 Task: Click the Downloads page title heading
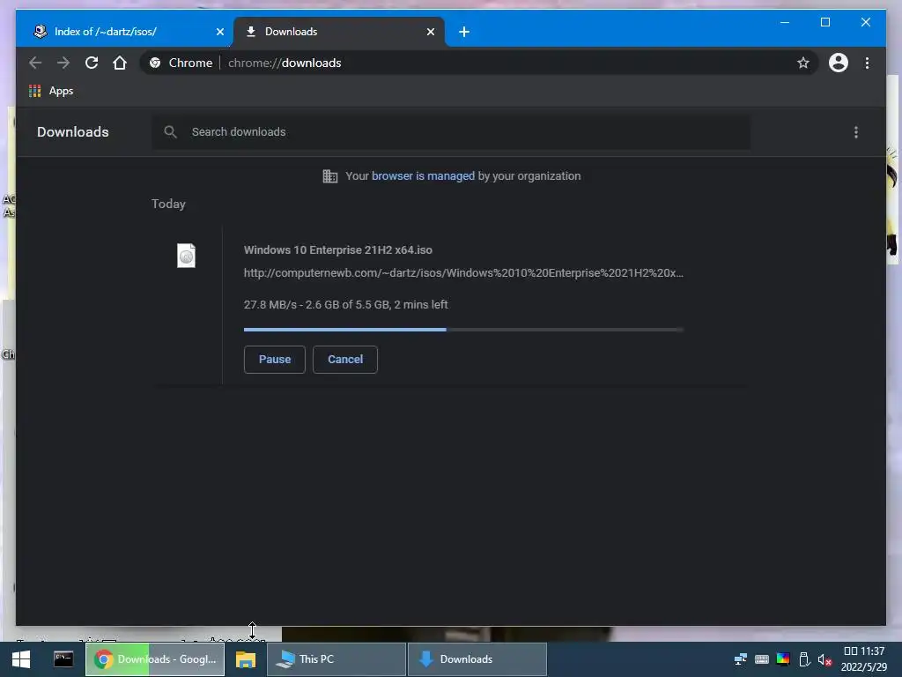73,132
